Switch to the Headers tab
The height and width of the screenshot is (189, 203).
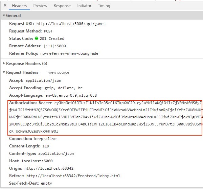click(x=19, y=6)
